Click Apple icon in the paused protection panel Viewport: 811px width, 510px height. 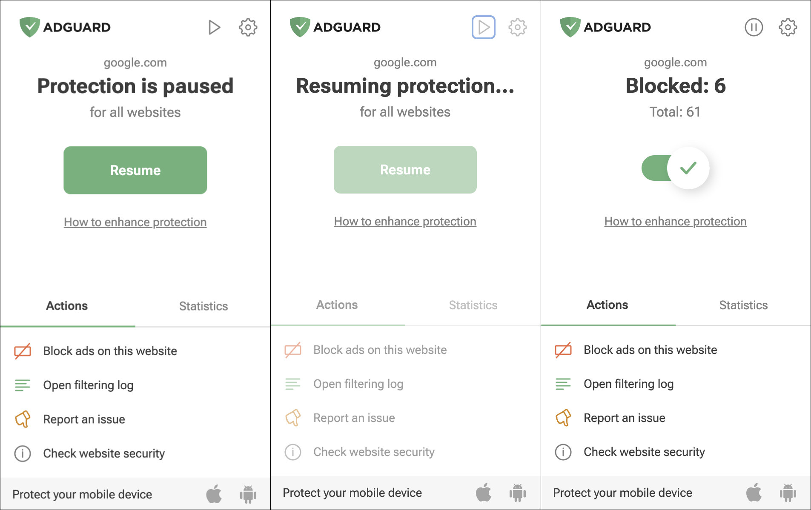pyautogui.click(x=214, y=494)
